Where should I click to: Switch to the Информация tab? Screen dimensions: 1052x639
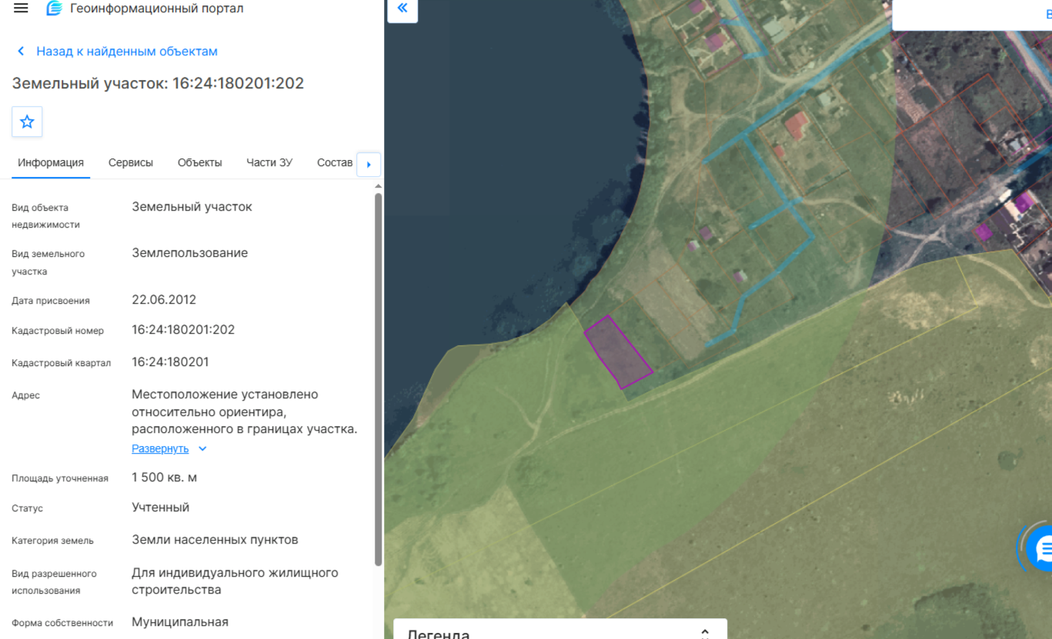51,163
